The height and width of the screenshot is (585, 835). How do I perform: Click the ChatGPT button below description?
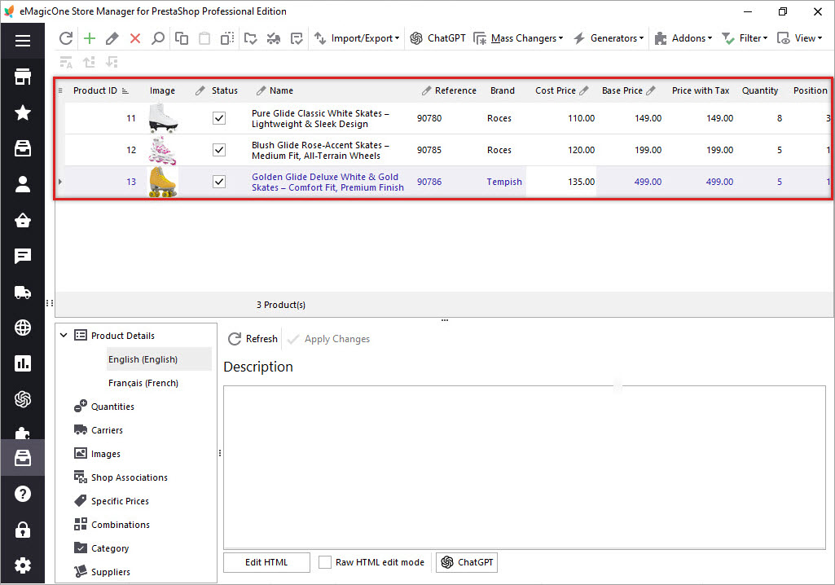[467, 562]
